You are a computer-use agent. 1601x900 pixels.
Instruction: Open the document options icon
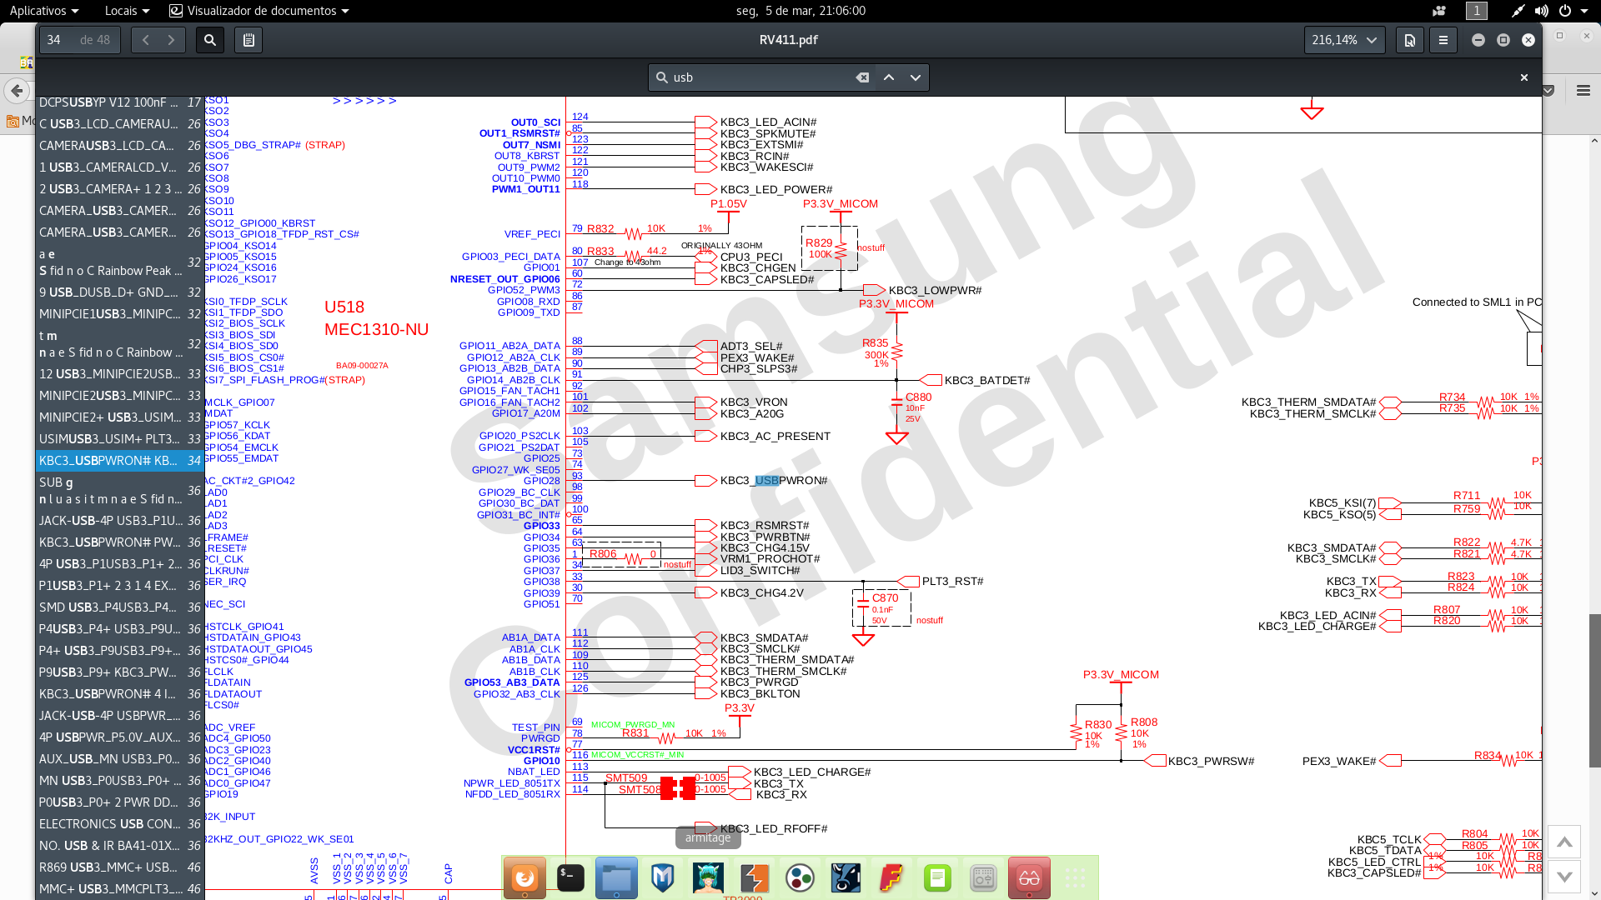(x=1410, y=40)
